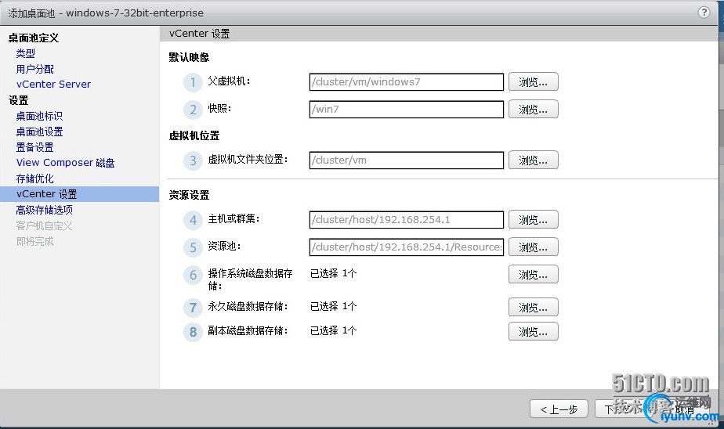Browse for the parent VM (父虚拟机)
The width and height of the screenshot is (724, 429).
point(534,82)
